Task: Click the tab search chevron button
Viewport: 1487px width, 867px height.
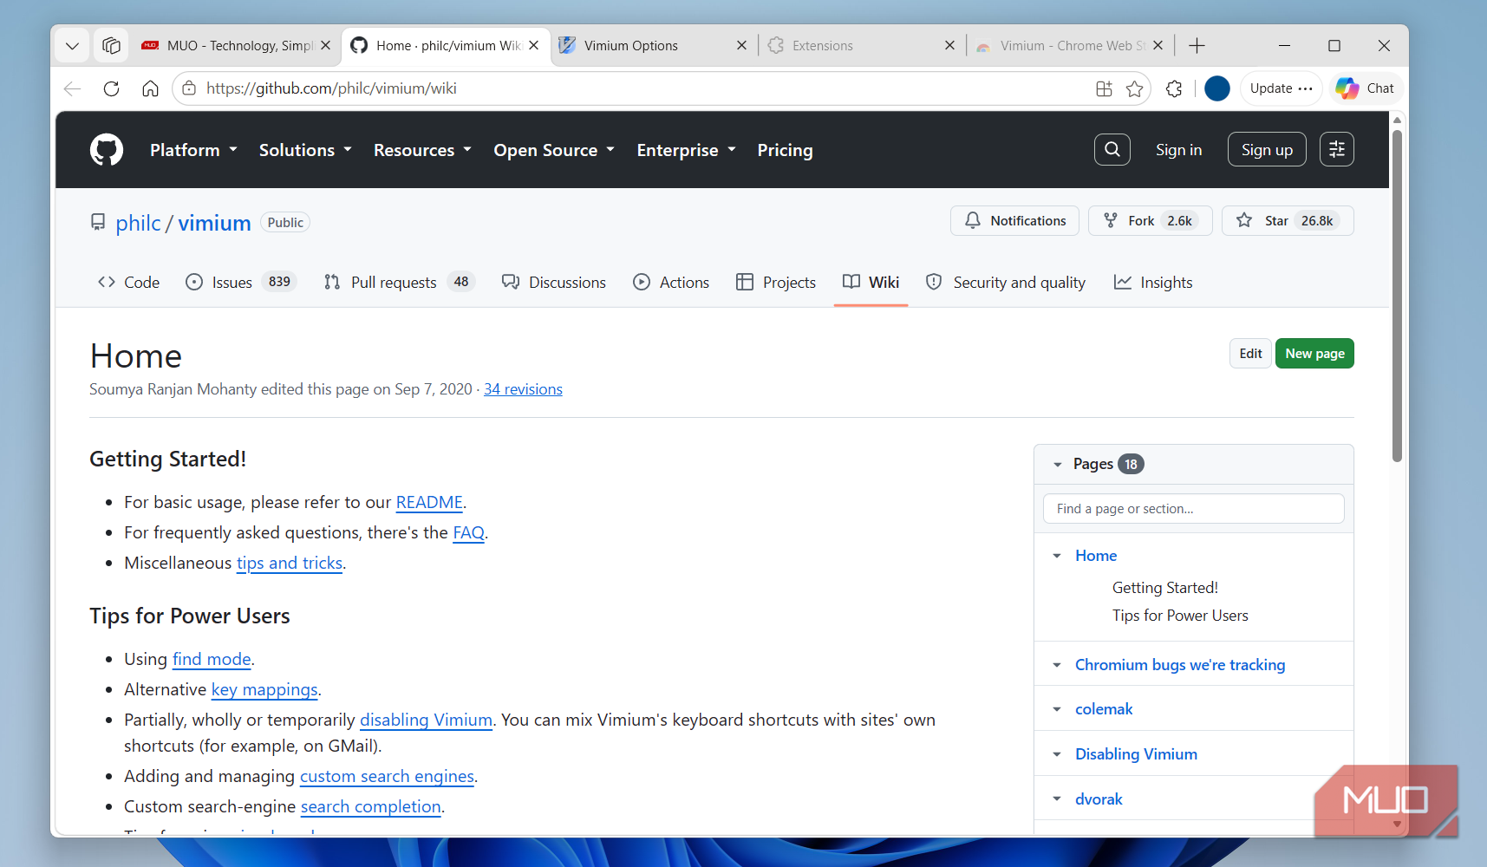Action: click(x=72, y=46)
